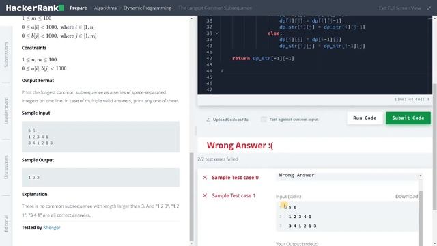This screenshot has height=246, width=437.
Task: Click the Your Output (stdout) label
Action: 297,244
